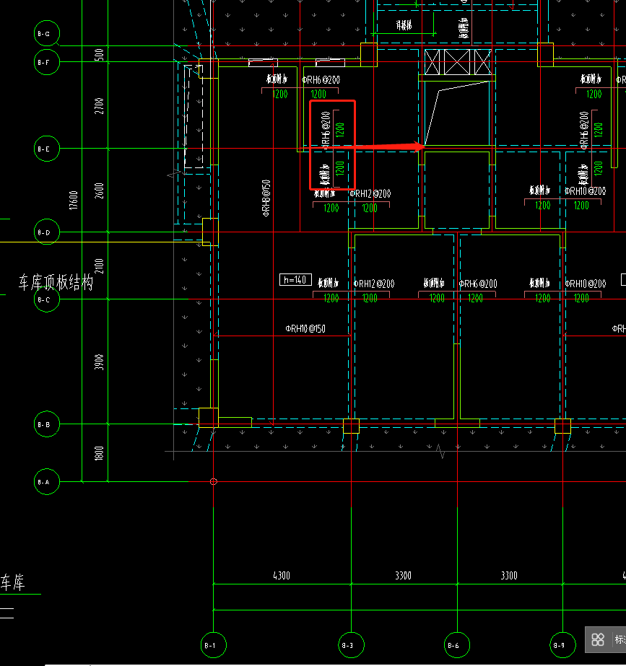Pick the 500 vertical dimension text
The height and width of the screenshot is (666, 626).
coord(99,55)
